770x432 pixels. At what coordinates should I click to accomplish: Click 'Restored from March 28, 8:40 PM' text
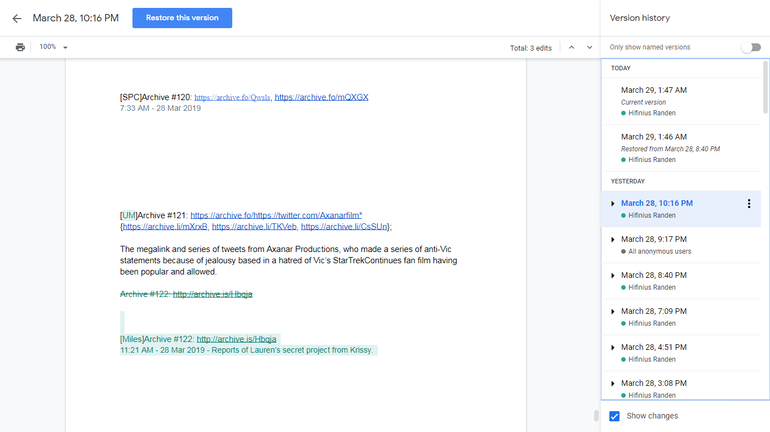click(x=670, y=149)
